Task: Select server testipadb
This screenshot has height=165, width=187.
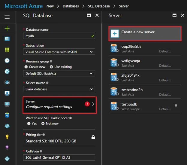Action: coord(145,106)
